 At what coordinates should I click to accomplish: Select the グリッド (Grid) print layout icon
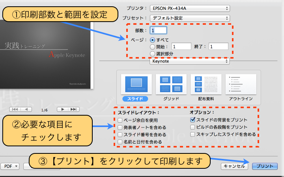(171, 84)
